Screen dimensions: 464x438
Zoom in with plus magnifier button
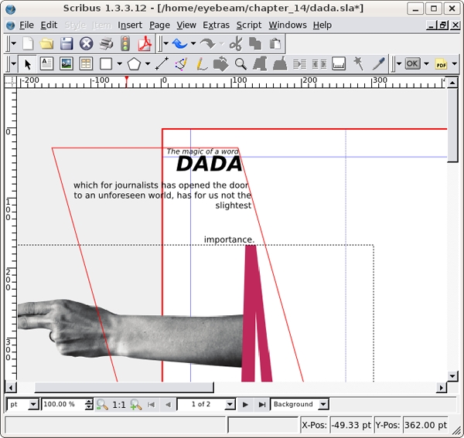(x=136, y=404)
